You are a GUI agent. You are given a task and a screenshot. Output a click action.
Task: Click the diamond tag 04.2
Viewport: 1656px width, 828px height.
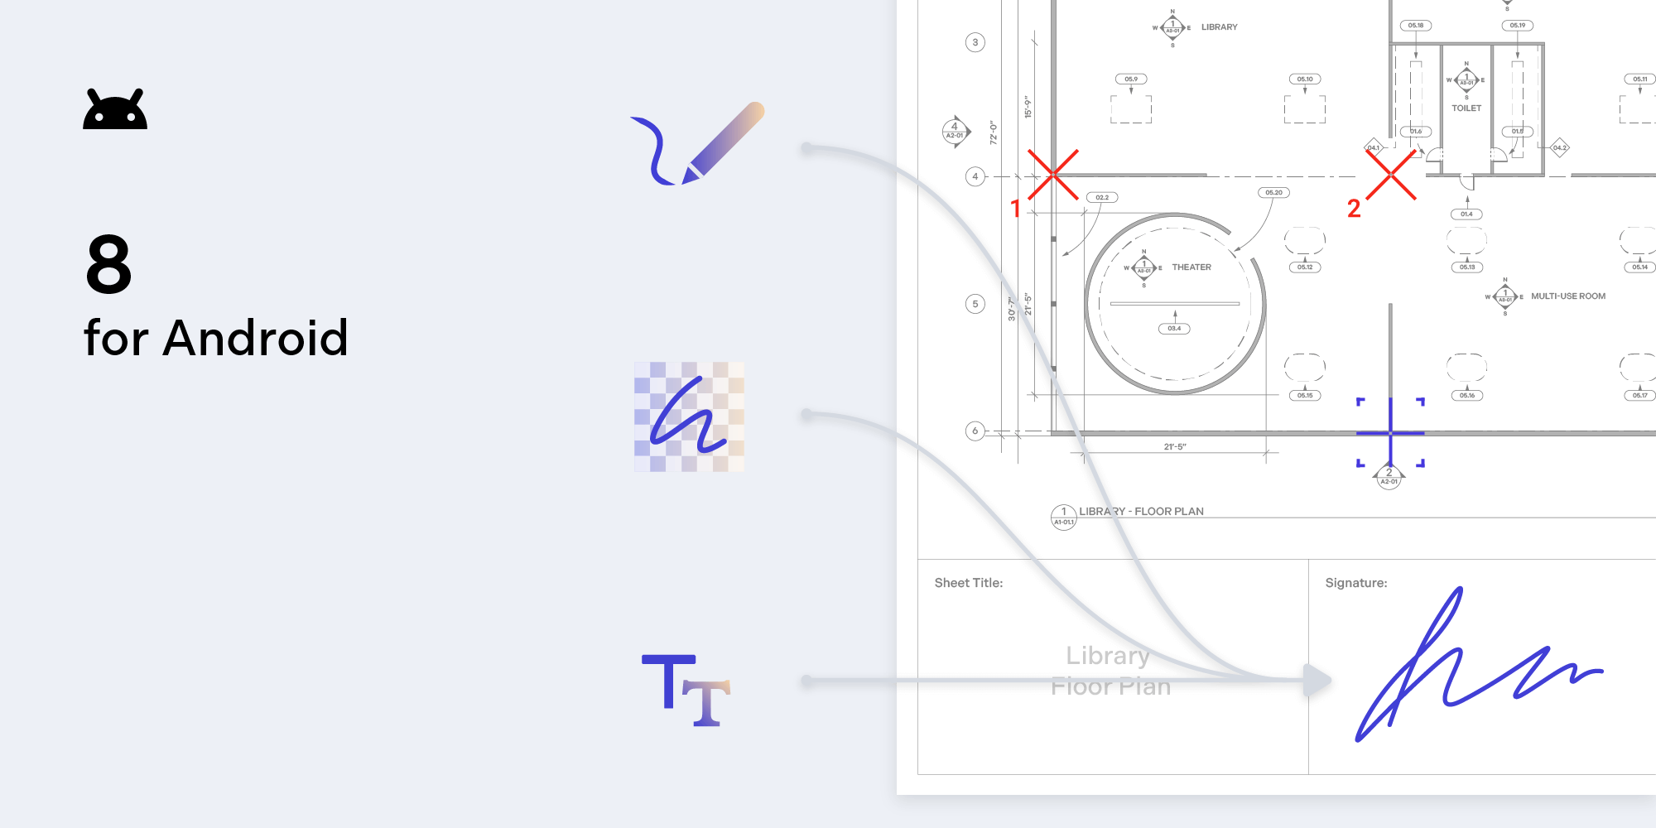(1559, 148)
